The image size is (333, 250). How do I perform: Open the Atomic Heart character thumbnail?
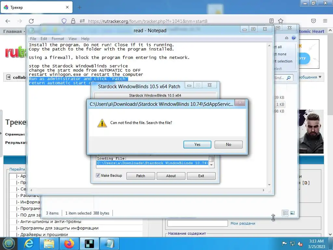point(311,132)
